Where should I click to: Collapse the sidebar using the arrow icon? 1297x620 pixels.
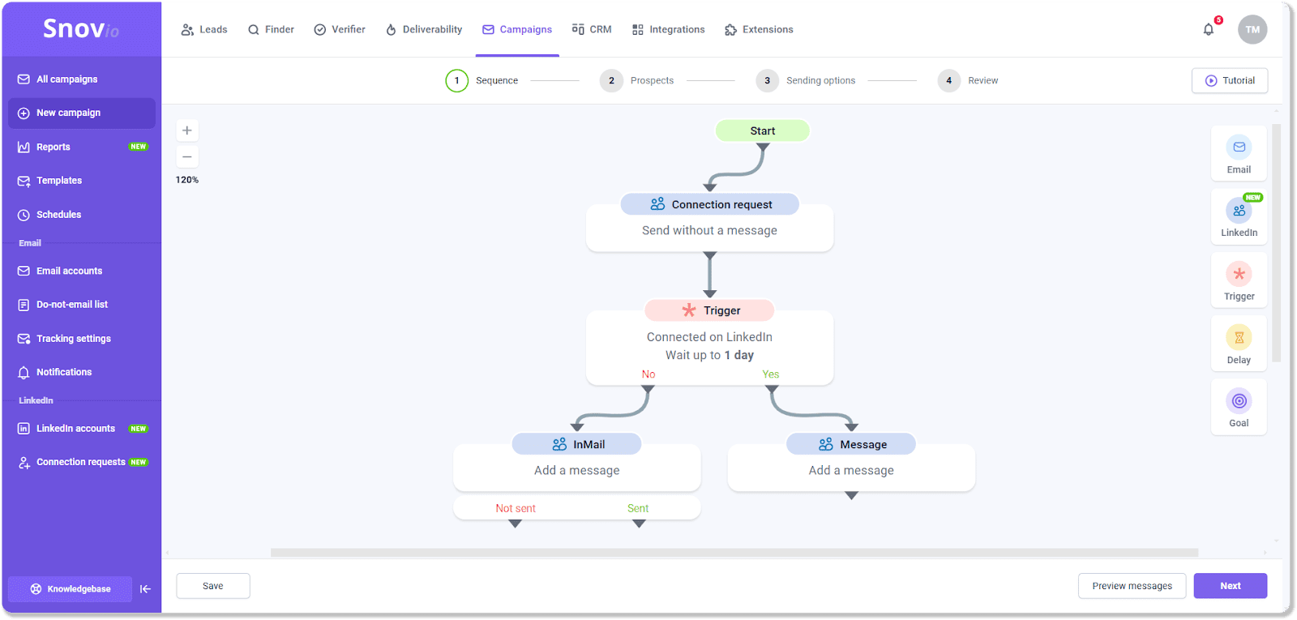(x=145, y=589)
